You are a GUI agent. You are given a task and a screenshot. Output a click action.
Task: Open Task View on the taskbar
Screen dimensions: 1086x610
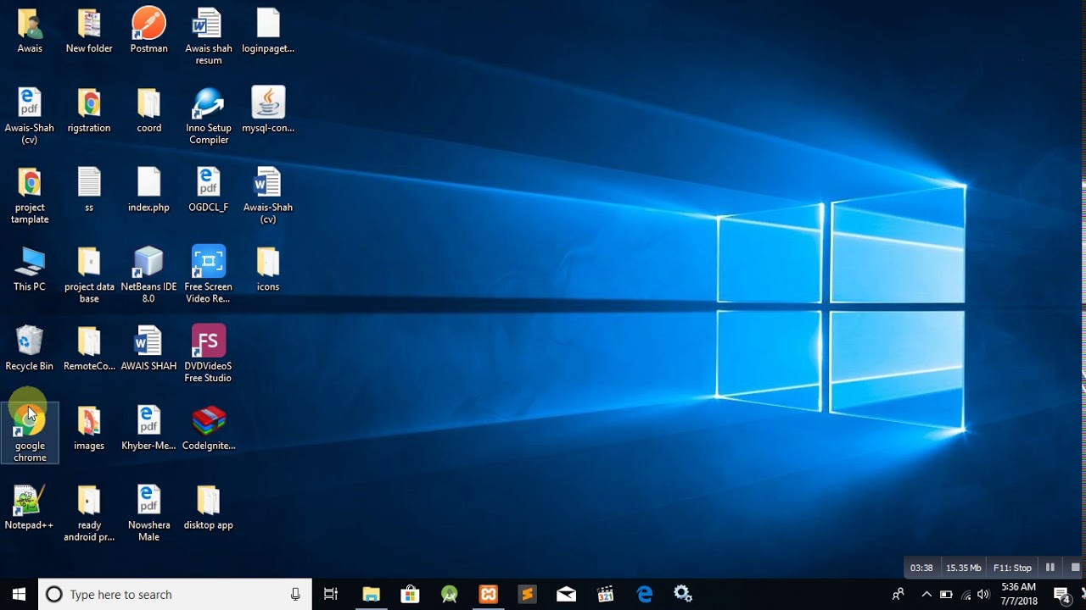[x=331, y=594]
